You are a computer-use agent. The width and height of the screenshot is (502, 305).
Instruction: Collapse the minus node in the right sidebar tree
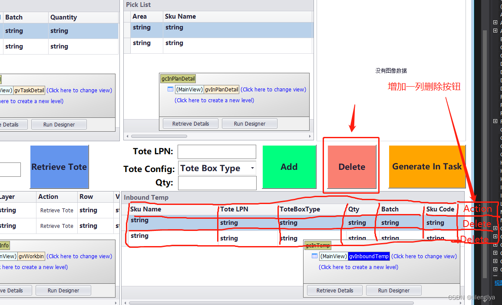495,275
